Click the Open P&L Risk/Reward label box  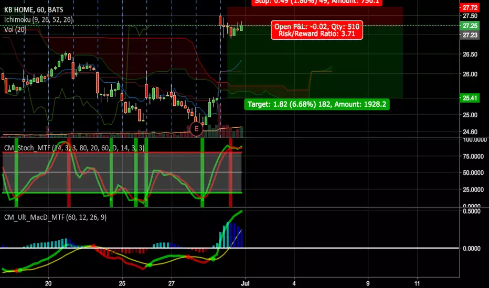317,30
